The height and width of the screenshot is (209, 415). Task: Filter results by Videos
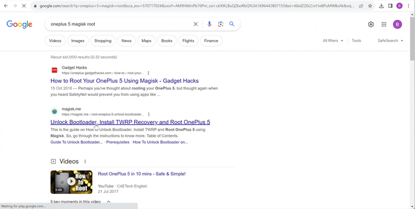pyautogui.click(x=55, y=40)
